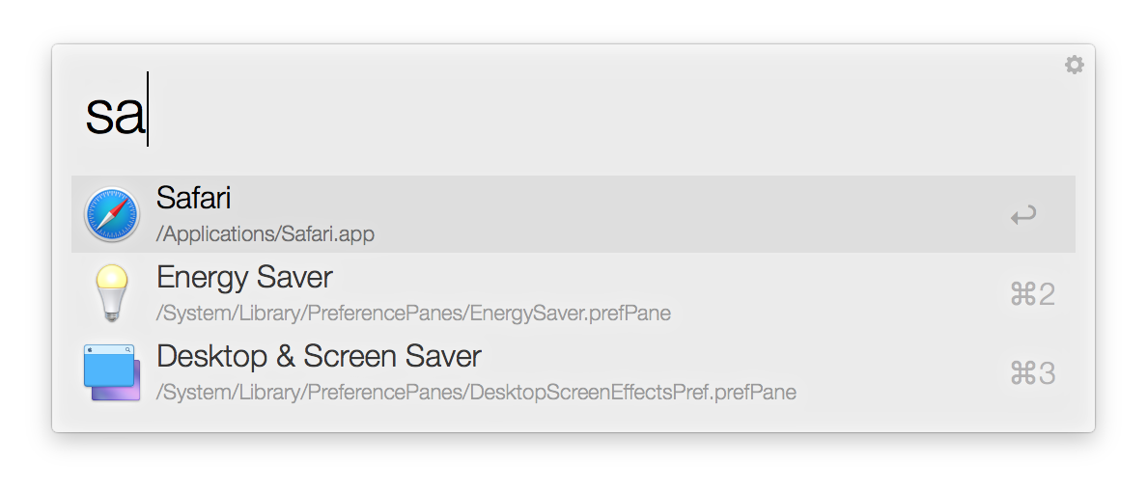
Task: Click the Energy Saver lightbulb icon
Action: [112, 293]
